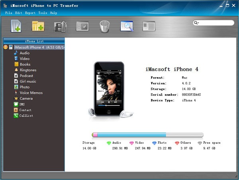Open the File menu
Screen dimensions: 239x180
click(x=8, y=13)
